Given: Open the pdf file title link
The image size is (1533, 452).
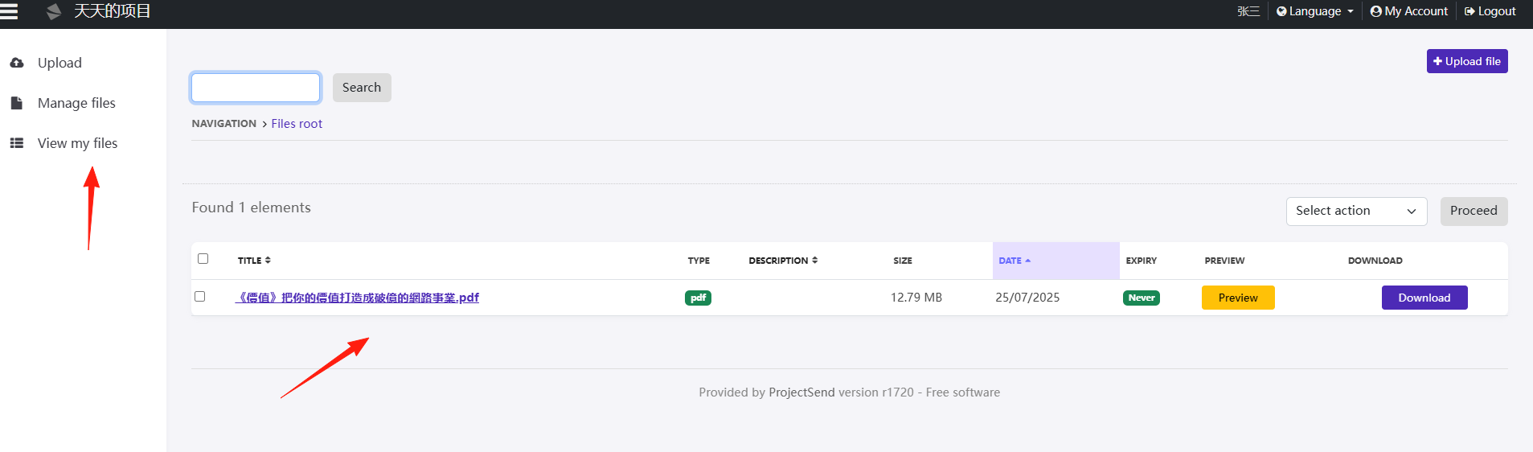Looking at the screenshot, I should coord(357,298).
